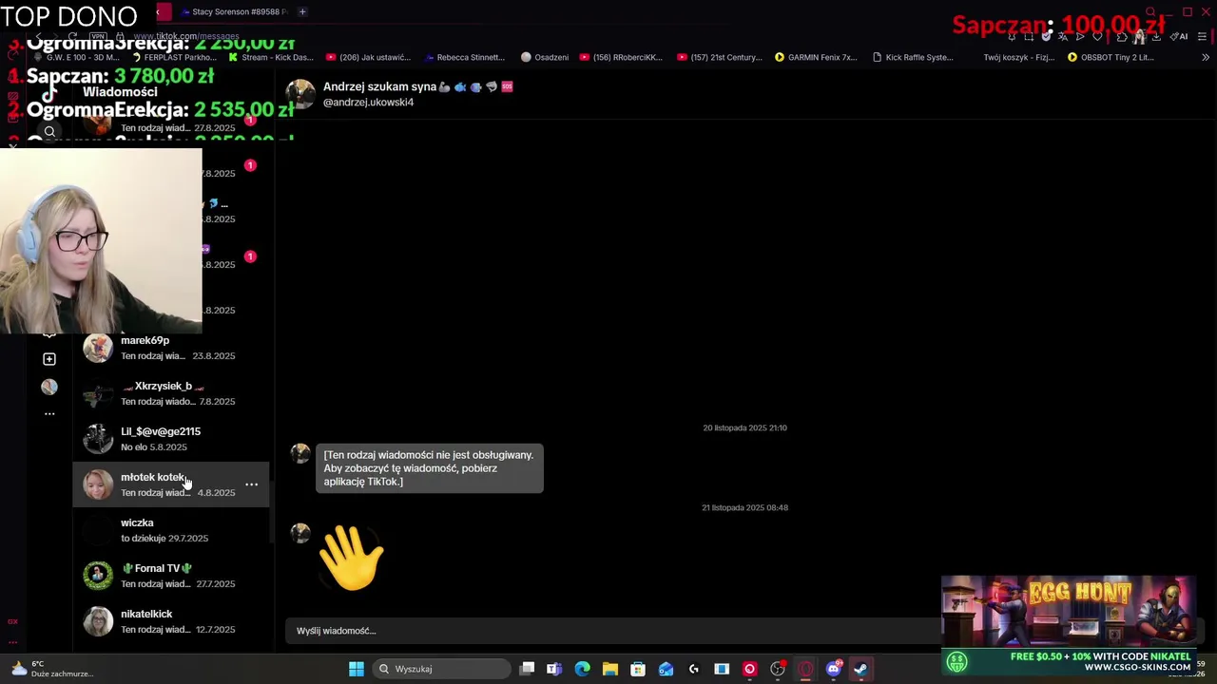Image resolution: width=1217 pixels, height=684 pixels.
Task: Open the wiczka conversation
Action: (171, 530)
